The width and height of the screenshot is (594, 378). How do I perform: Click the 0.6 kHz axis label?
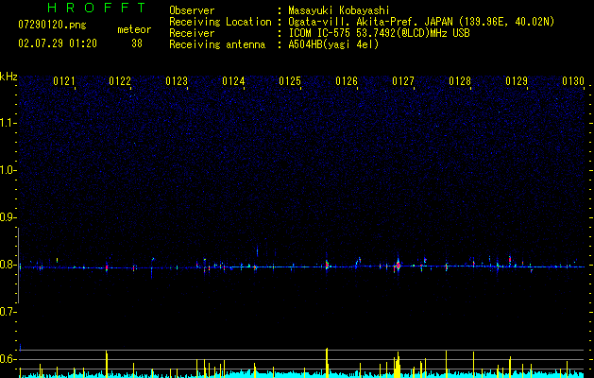tap(6, 359)
